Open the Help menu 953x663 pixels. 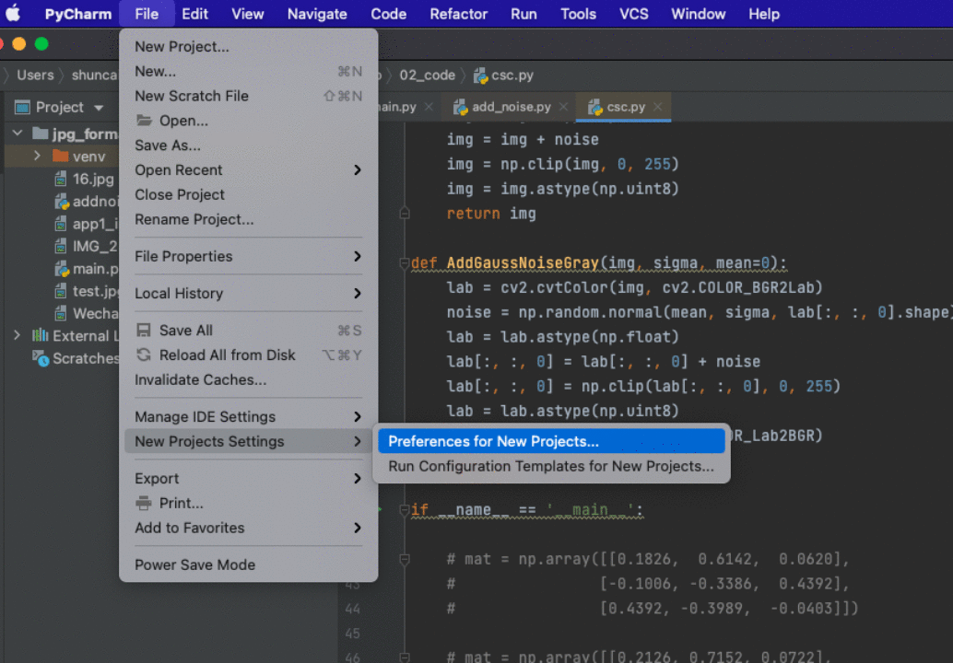[x=763, y=14]
